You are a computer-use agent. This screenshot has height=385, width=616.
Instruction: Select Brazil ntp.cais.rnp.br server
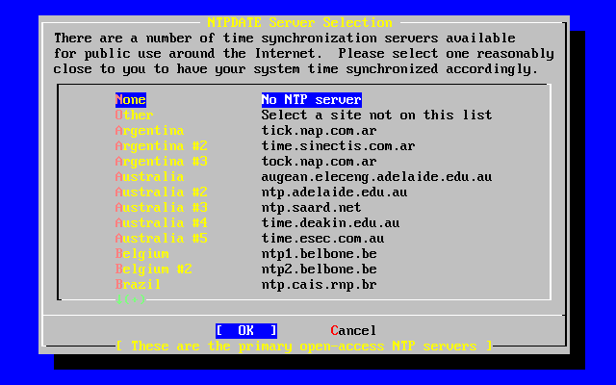click(x=138, y=285)
